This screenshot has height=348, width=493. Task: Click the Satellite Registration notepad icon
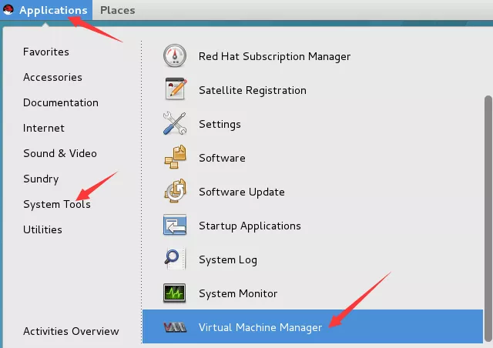click(x=175, y=90)
